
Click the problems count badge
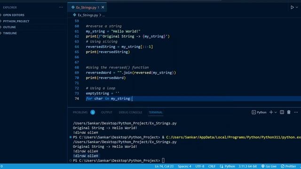[93, 112]
